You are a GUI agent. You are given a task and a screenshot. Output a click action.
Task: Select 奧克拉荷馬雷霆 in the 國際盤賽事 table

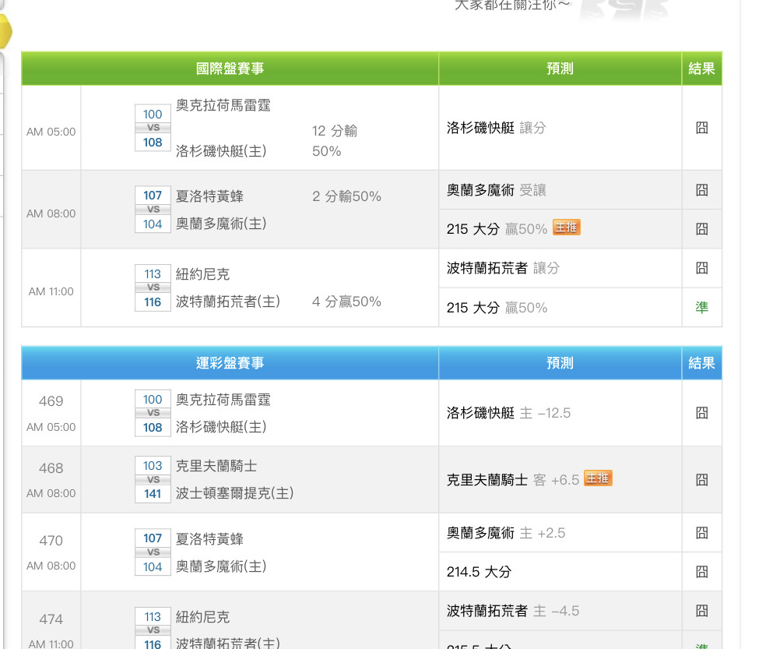pyautogui.click(x=223, y=105)
